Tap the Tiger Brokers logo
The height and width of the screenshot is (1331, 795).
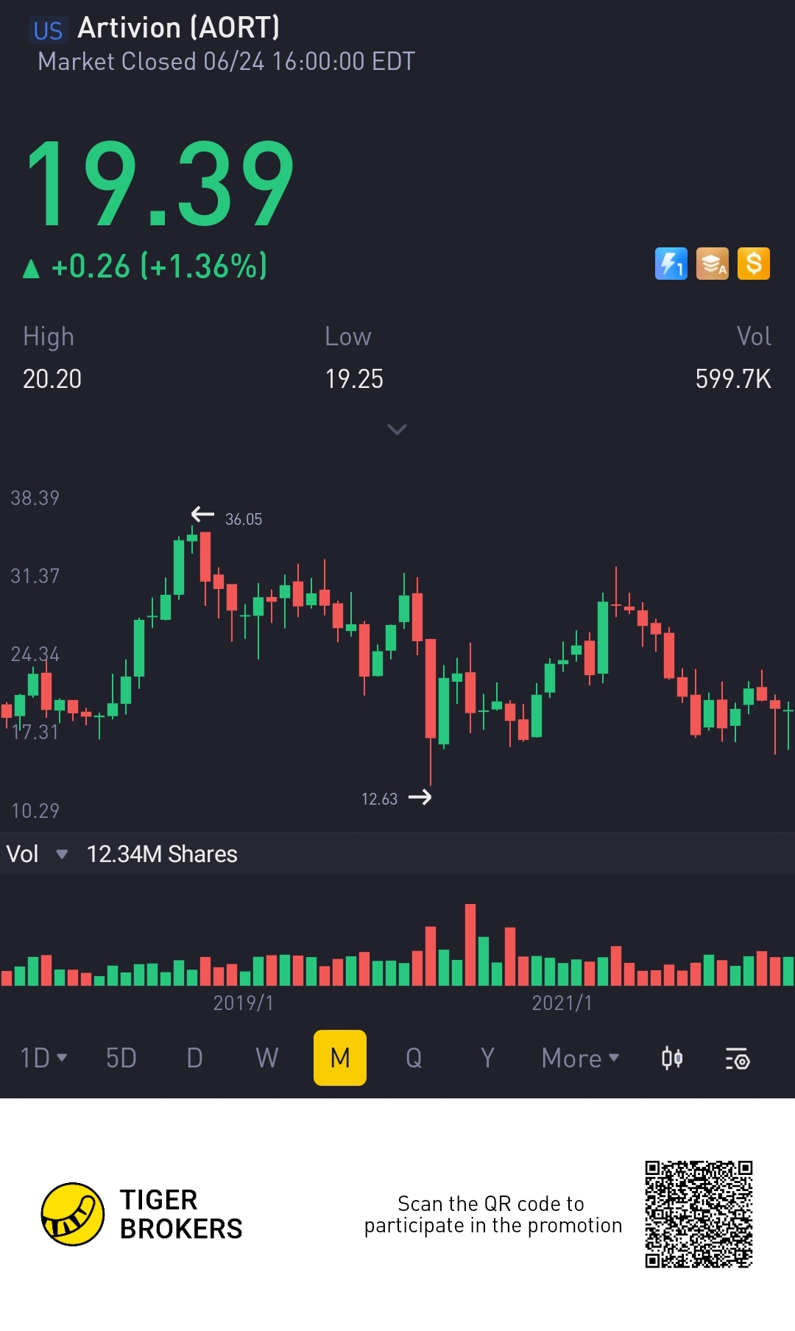tap(72, 1214)
